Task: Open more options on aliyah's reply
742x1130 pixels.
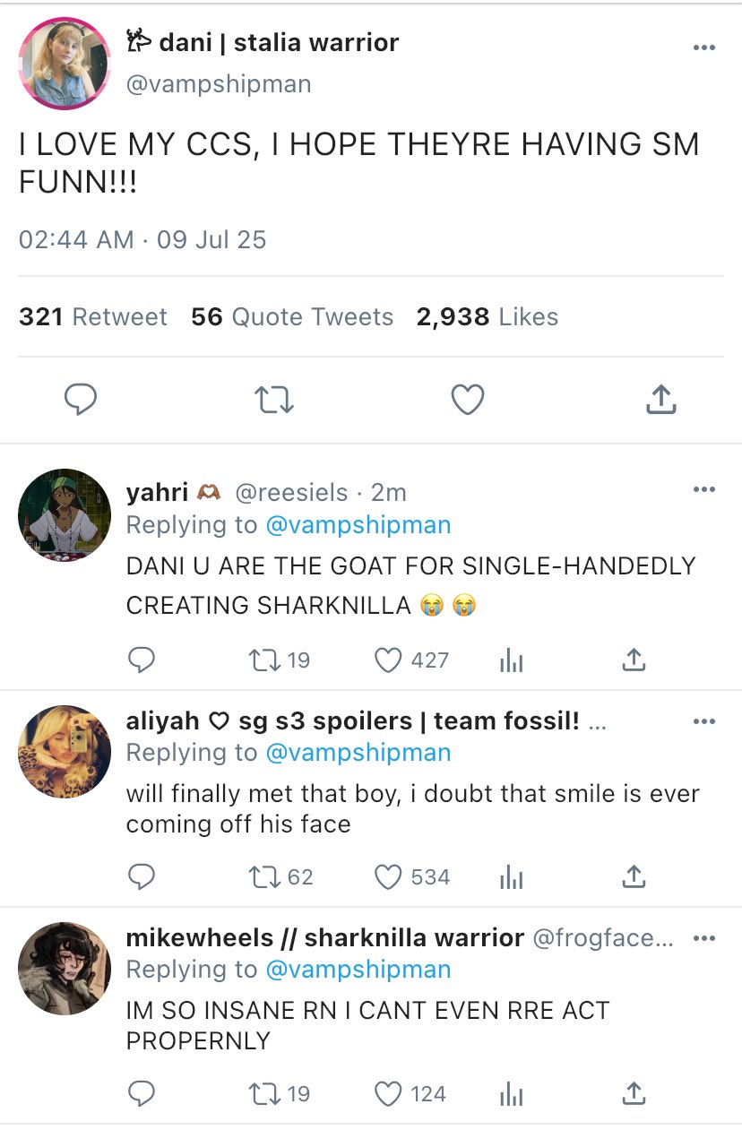Action: point(704,721)
